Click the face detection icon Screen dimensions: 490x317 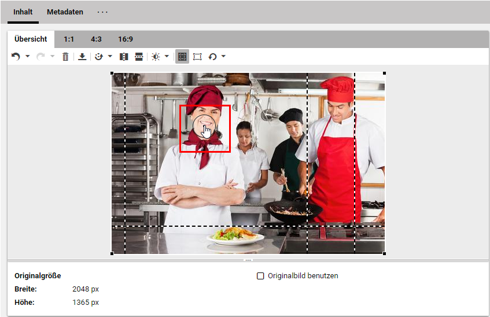98,57
